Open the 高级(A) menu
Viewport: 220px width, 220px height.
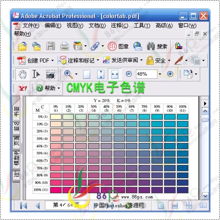pos(164,26)
